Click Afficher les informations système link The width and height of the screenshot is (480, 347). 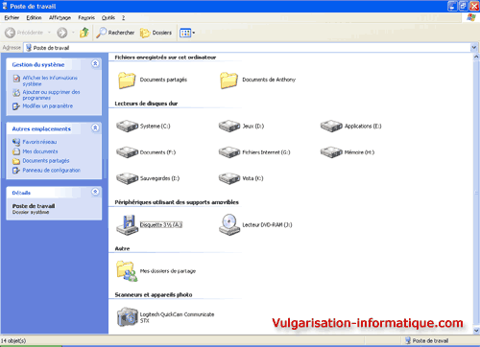50,81
